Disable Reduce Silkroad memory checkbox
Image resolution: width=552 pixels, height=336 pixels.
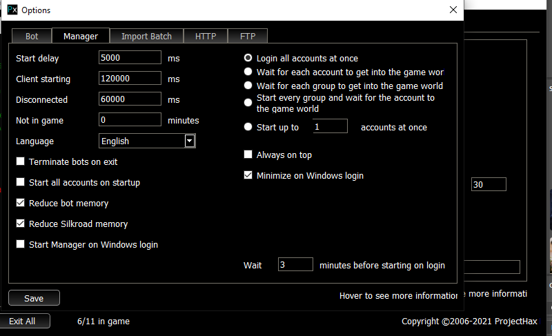click(x=21, y=224)
